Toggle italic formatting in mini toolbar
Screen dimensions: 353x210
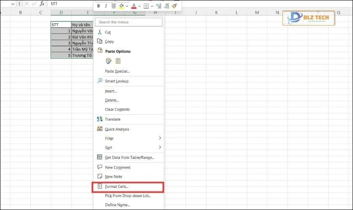(105, 6)
